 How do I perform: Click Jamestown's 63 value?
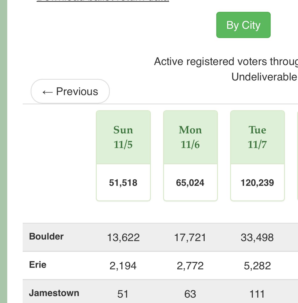point(190,294)
